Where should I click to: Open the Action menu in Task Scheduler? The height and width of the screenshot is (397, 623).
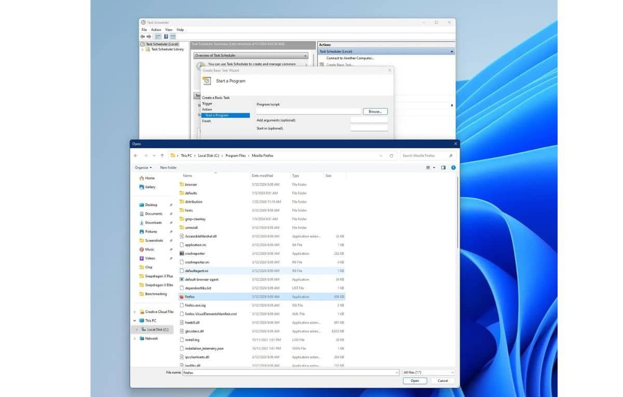156,30
